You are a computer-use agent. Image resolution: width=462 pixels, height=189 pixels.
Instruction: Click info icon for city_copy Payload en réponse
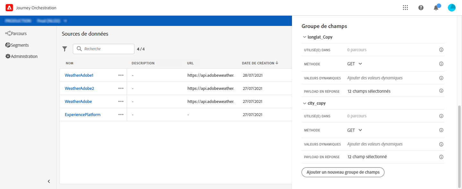click(x=441, y=157)
